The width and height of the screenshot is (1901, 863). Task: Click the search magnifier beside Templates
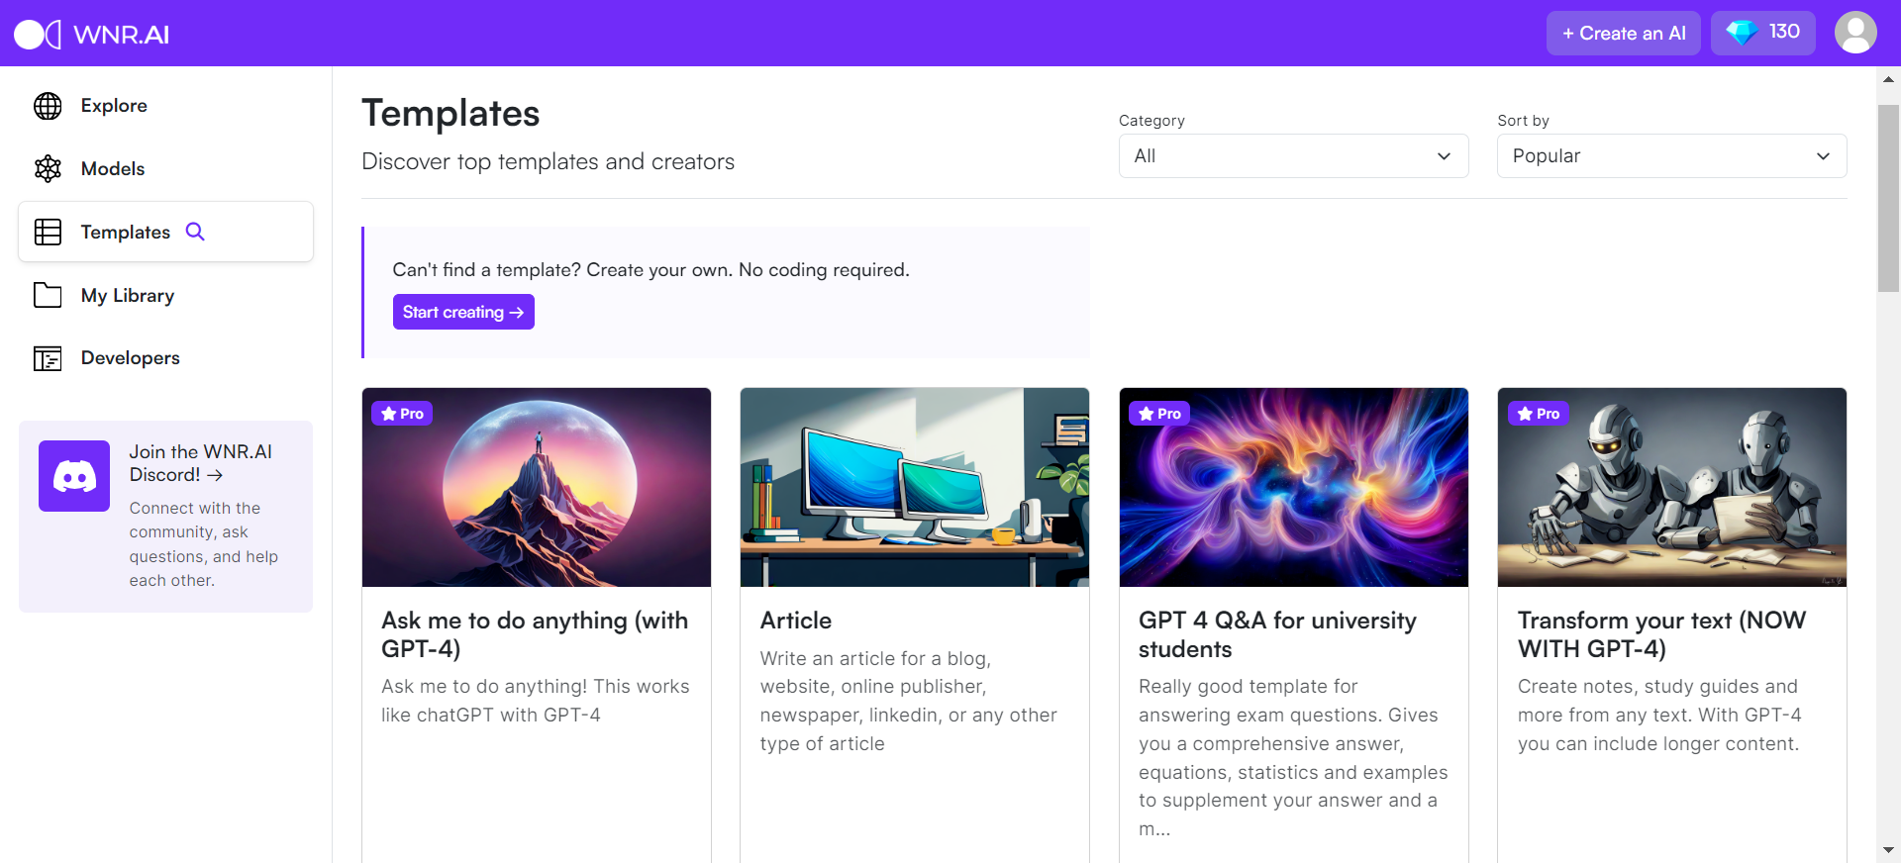[195, 232]
